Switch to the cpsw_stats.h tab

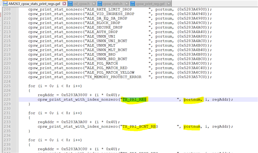pos(113,4)
